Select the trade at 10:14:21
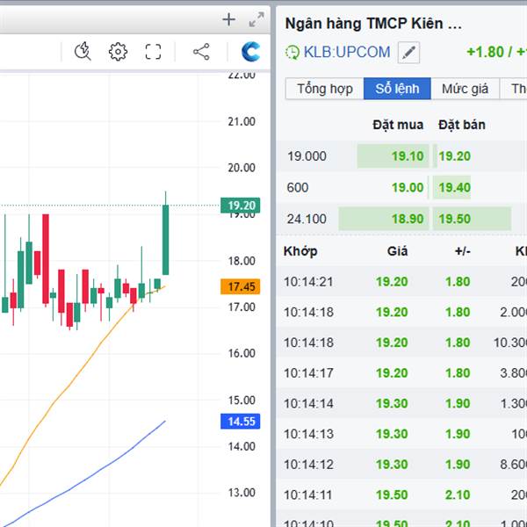Image resolution: width=527 pixels, height=527 pixels. coord(401,281)
